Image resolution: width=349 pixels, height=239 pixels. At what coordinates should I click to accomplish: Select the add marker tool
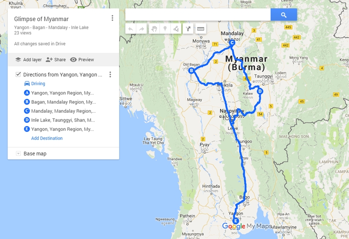(165, 29)
